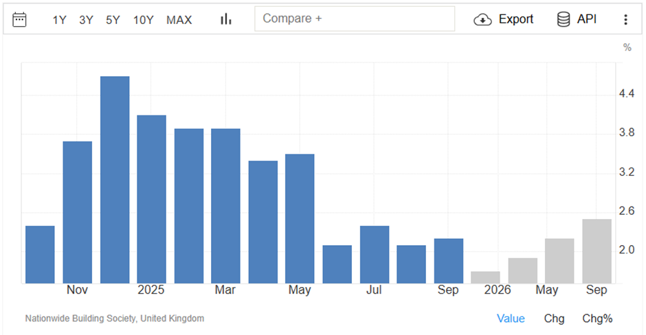This screenshot has height=335, width=646.
Task: Click the blue bar above May 2025
Action: click(x=300, y=218)
